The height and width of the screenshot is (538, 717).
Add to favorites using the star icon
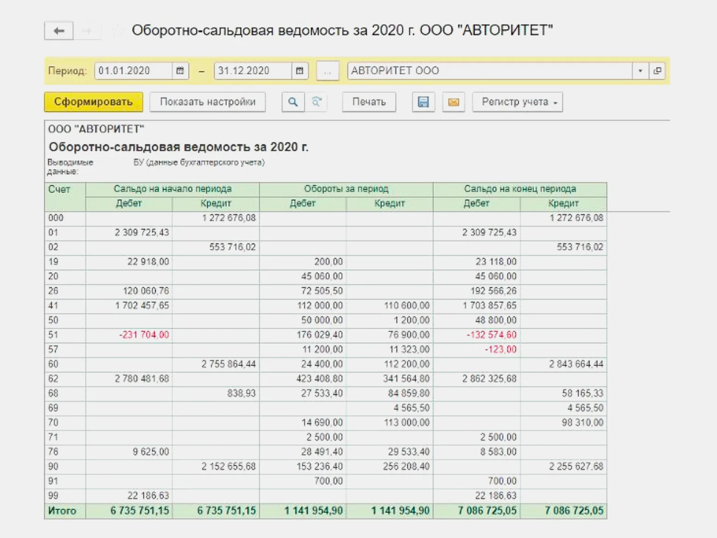pos(118,31)
